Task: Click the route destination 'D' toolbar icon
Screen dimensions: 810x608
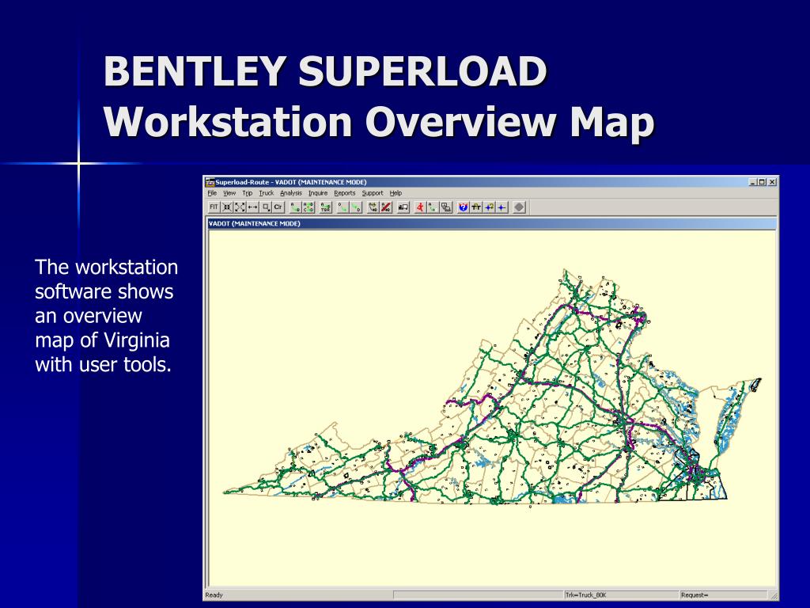Action: pos(355,207)
